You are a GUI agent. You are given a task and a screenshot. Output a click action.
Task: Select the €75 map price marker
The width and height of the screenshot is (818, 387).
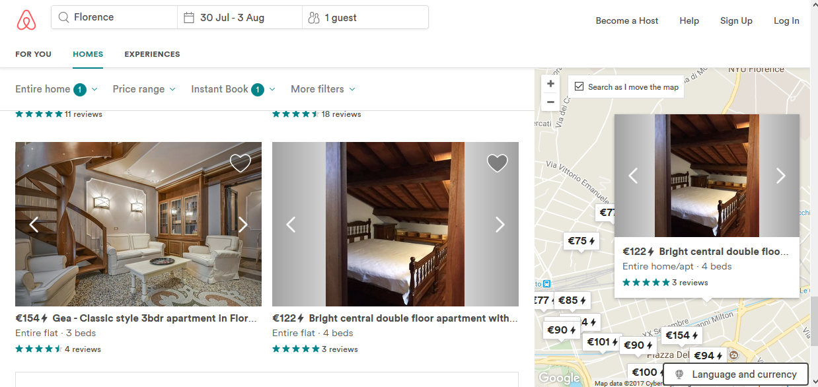[x=581, y=241]
